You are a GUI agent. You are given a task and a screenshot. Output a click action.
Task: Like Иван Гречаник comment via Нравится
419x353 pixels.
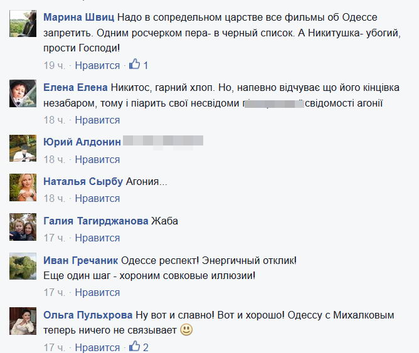tap(97, 293)
